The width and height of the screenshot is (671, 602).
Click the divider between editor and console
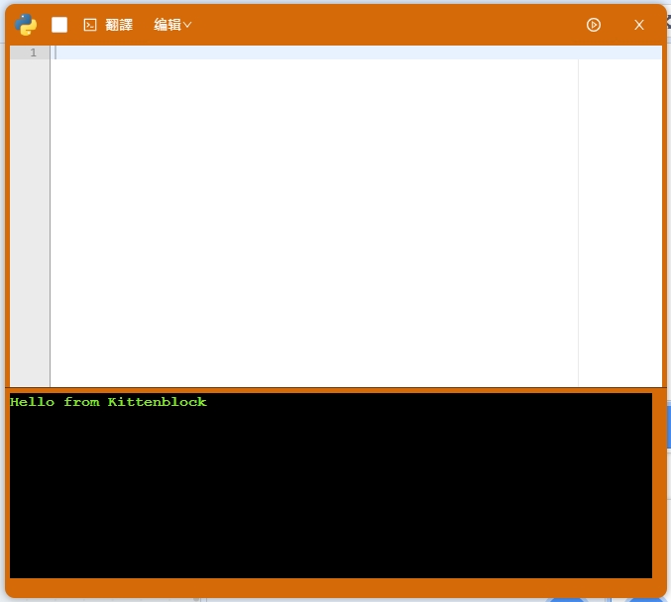(335, 388)
